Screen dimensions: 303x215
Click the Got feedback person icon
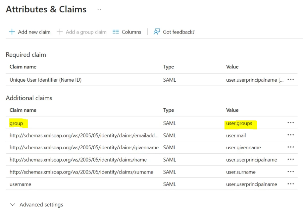[x=157, y=32]
